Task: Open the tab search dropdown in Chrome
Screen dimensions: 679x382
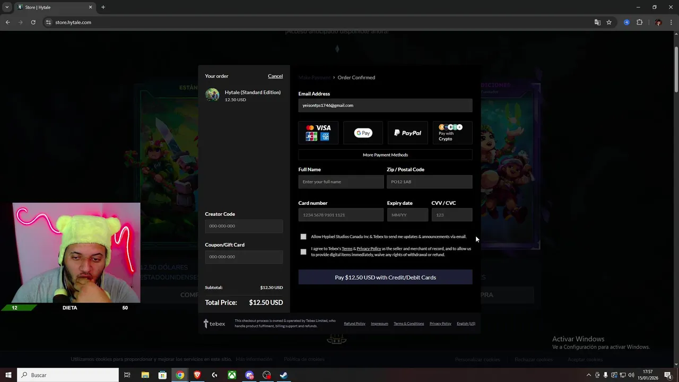Action: coord(7,7)
